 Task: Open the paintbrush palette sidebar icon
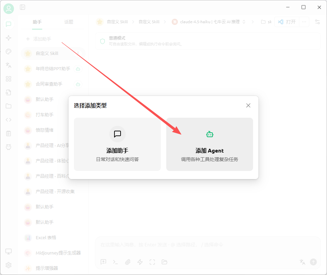9,52
